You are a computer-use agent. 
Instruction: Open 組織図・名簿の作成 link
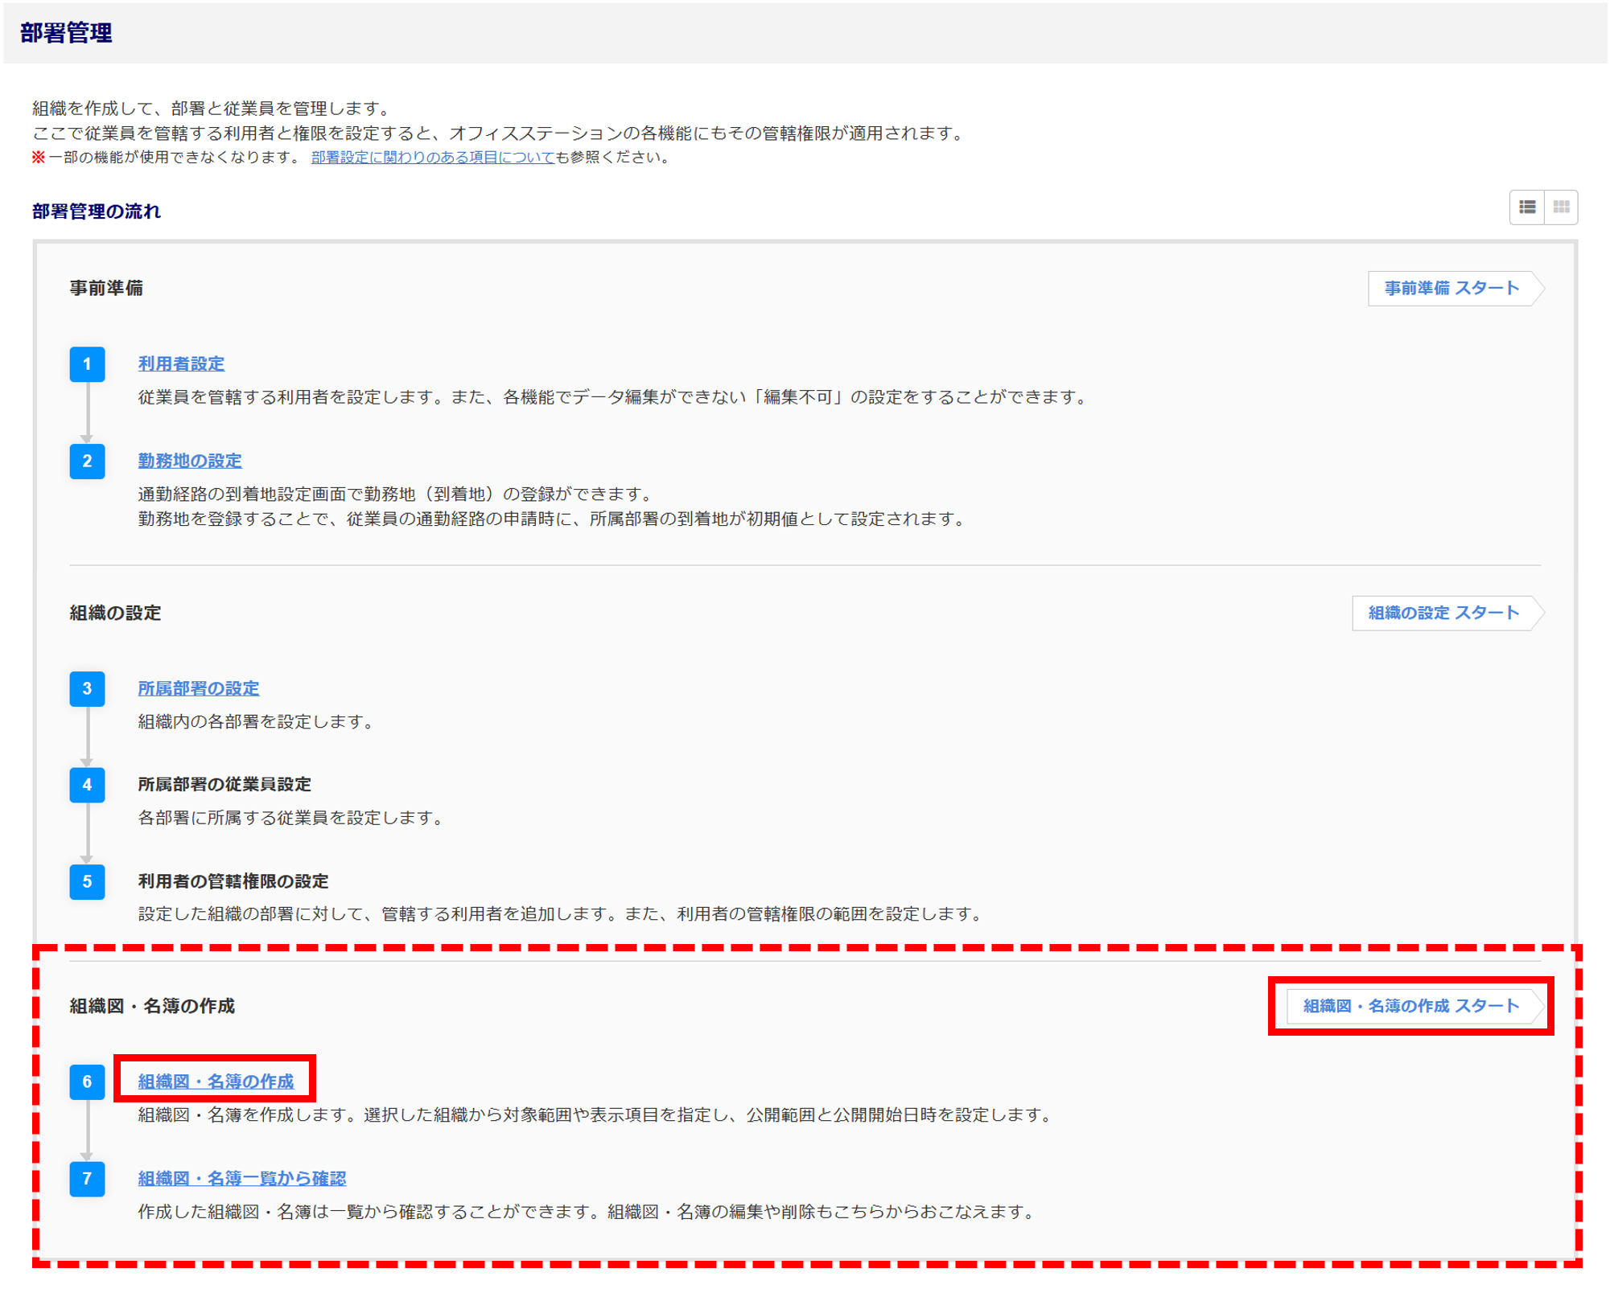coord(216,1082)
